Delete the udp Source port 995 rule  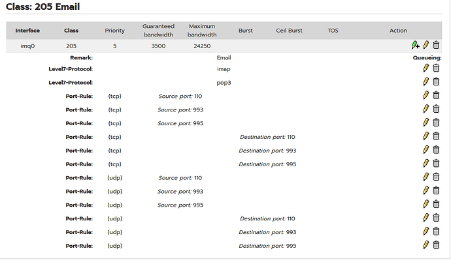point(437,204)
